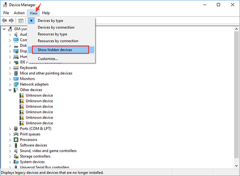Expand the Ports (COM & LPT) category

pyautogui.click(x=10, y=129)
